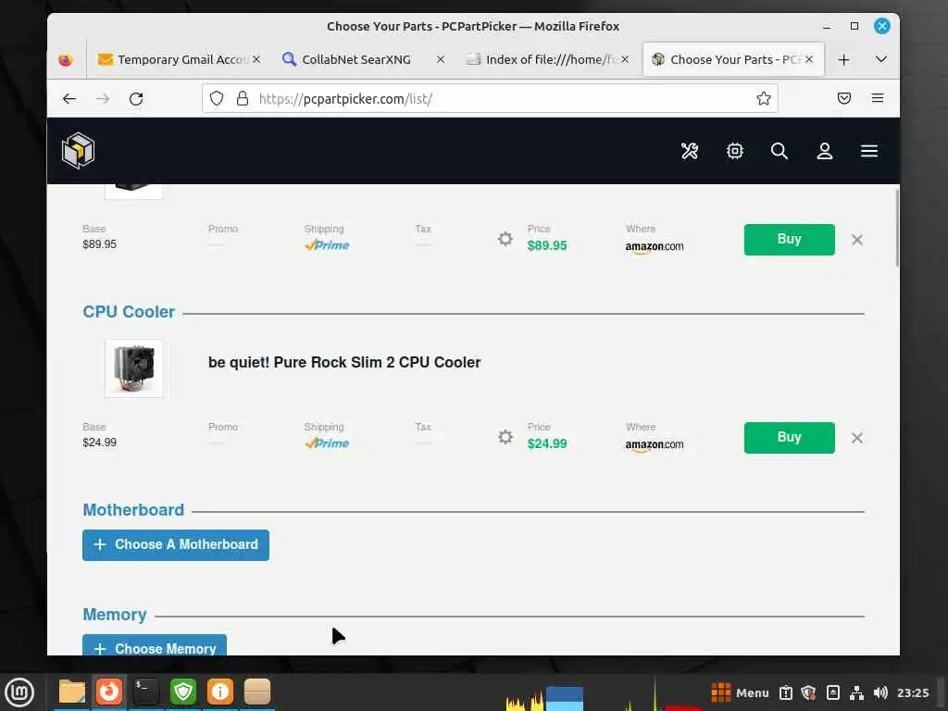948x711 pixels.
Task: View site security padlock info
Action: point(243,98)
